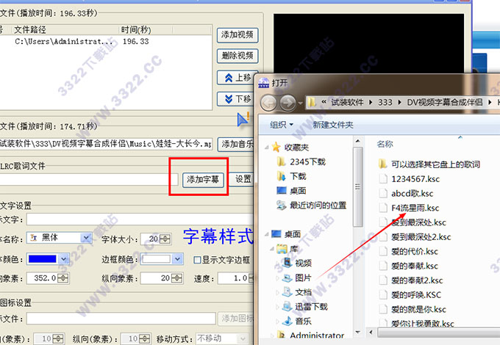
Task: Click the display text input field
Action: (x=140, y=219)
